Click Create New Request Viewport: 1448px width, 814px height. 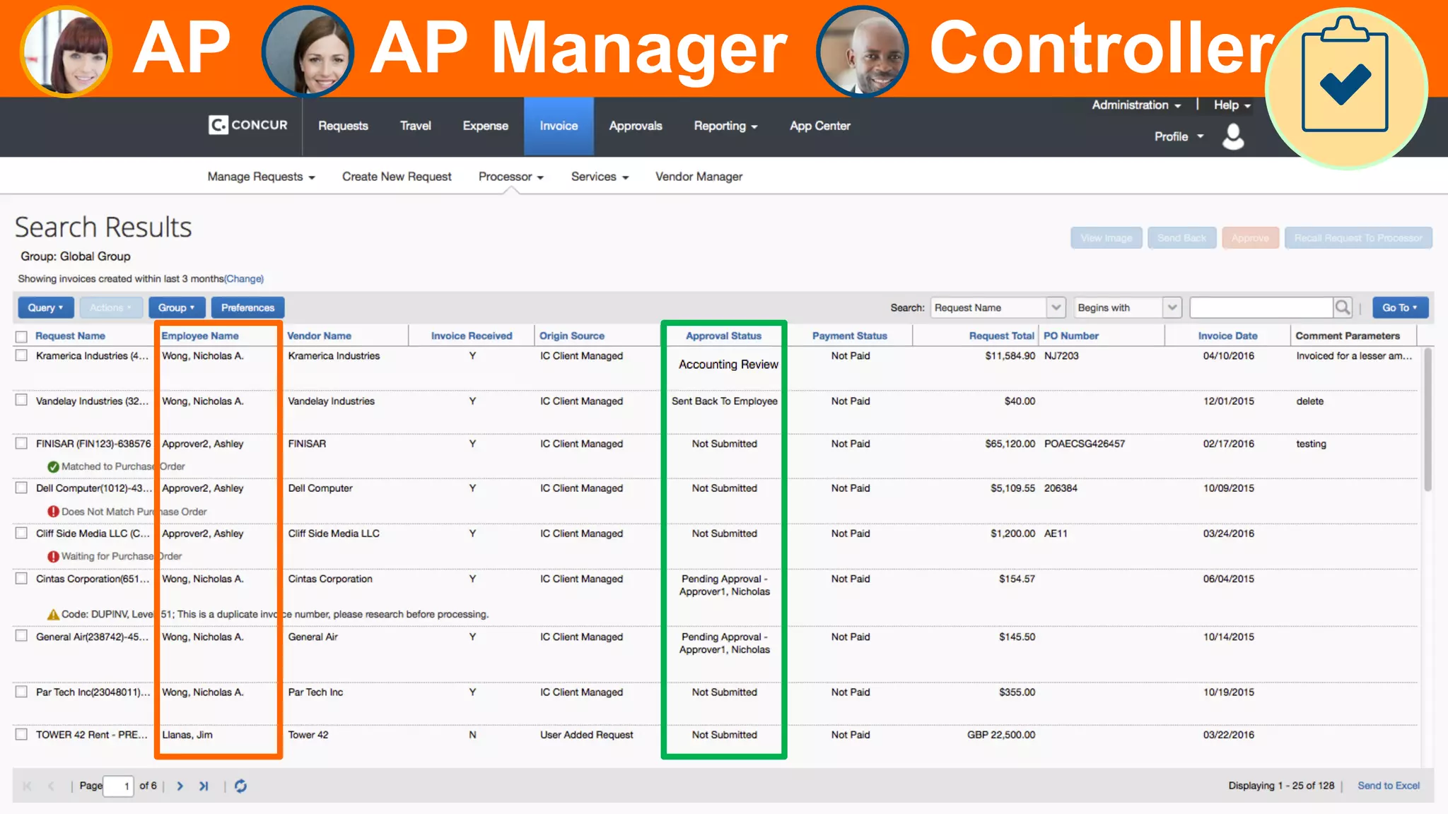397,177
